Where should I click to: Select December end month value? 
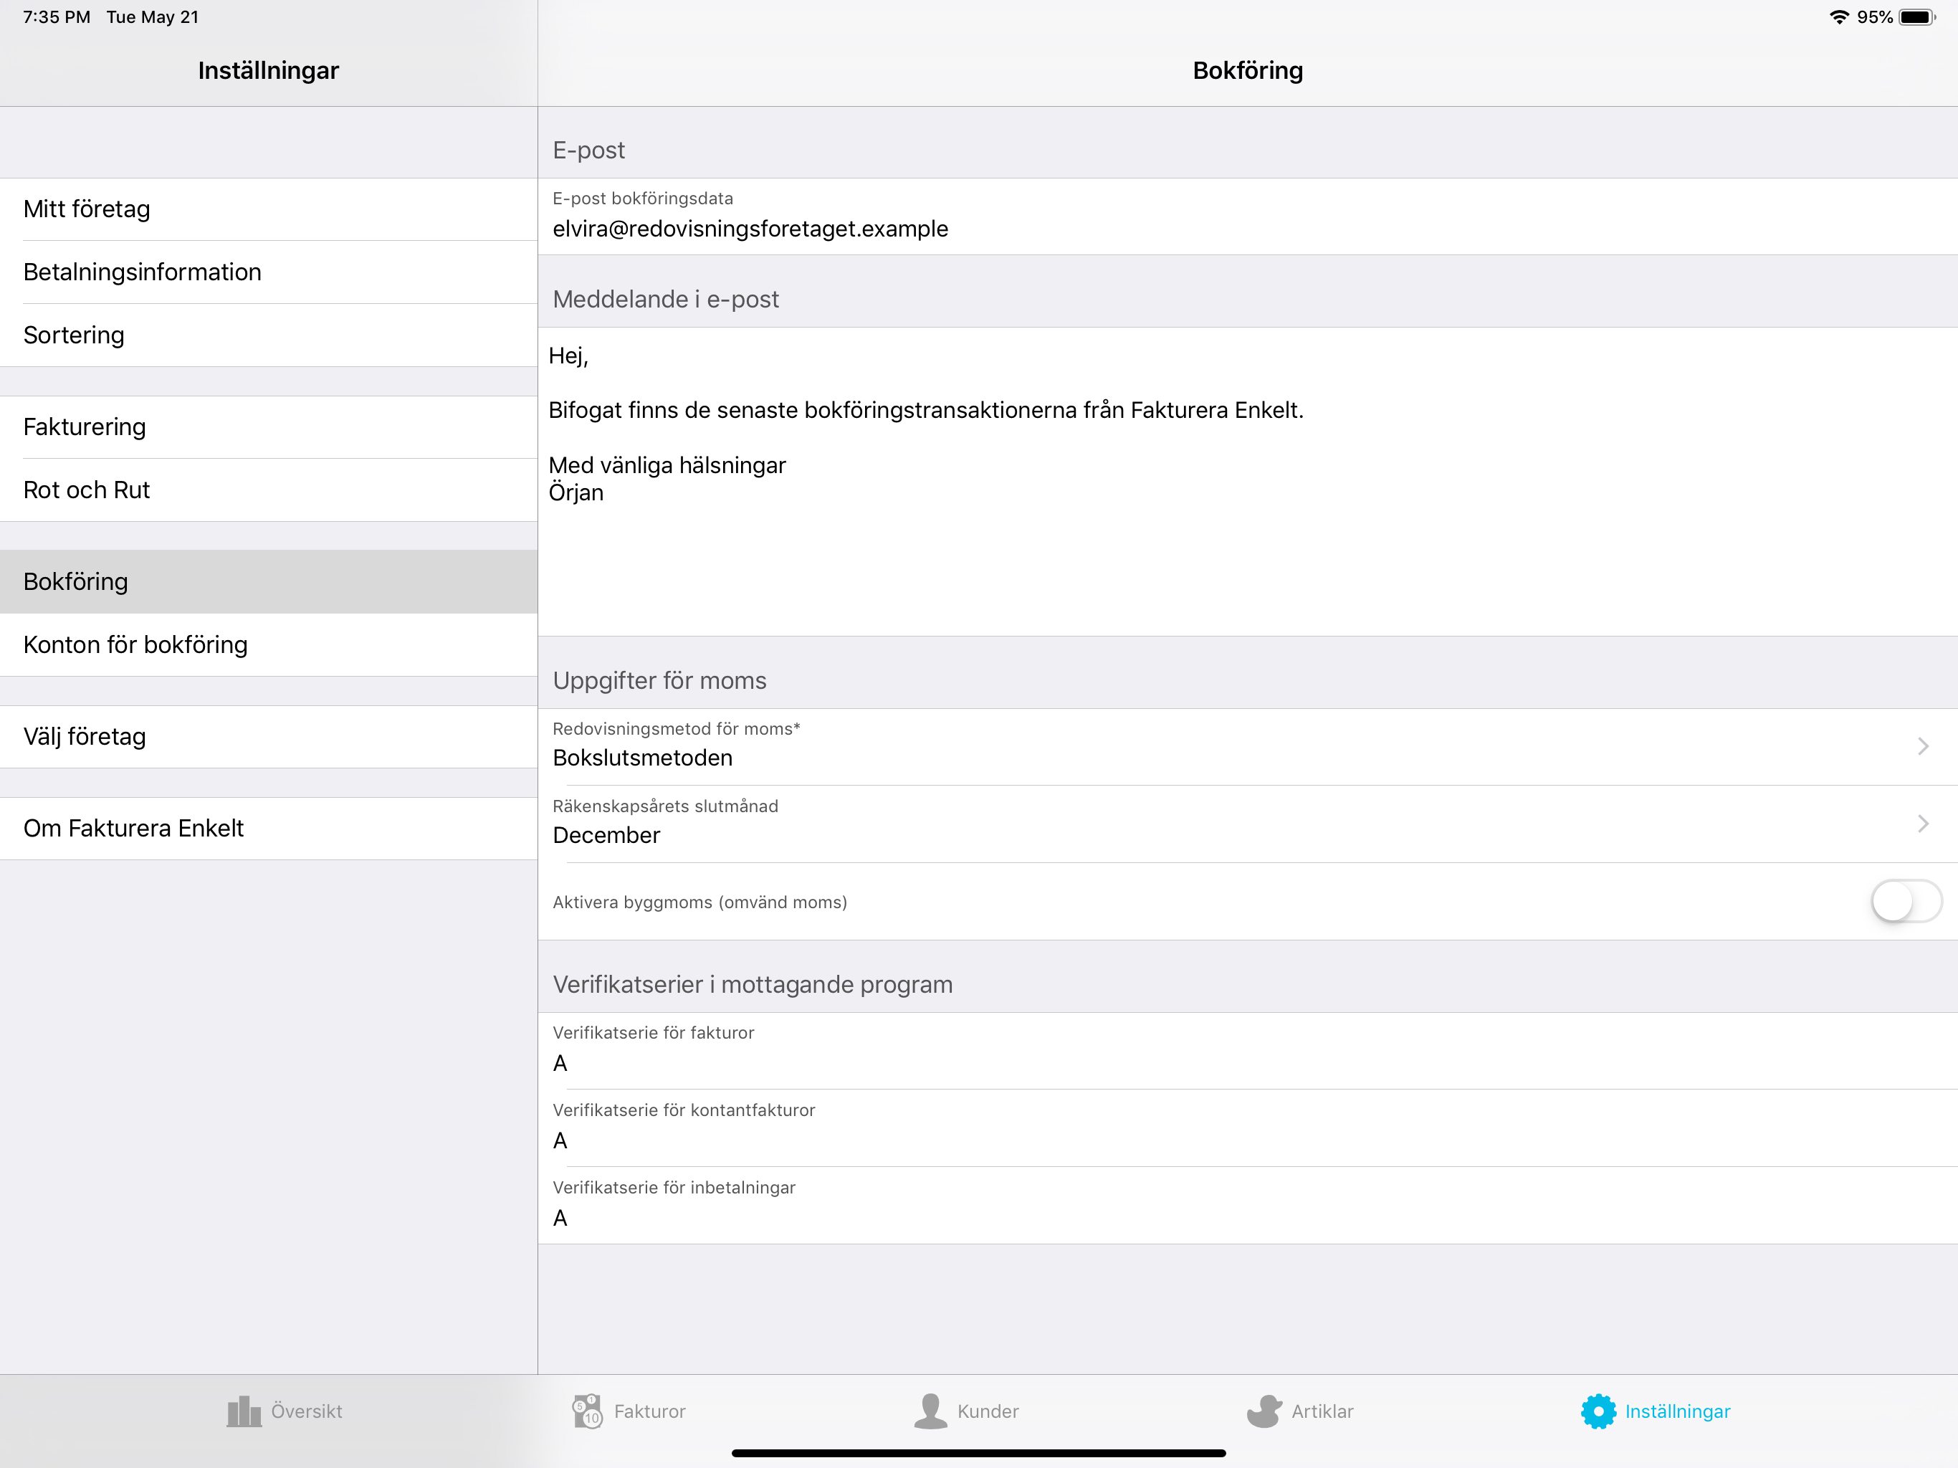pyautogui.click(x=1248, y=824)
